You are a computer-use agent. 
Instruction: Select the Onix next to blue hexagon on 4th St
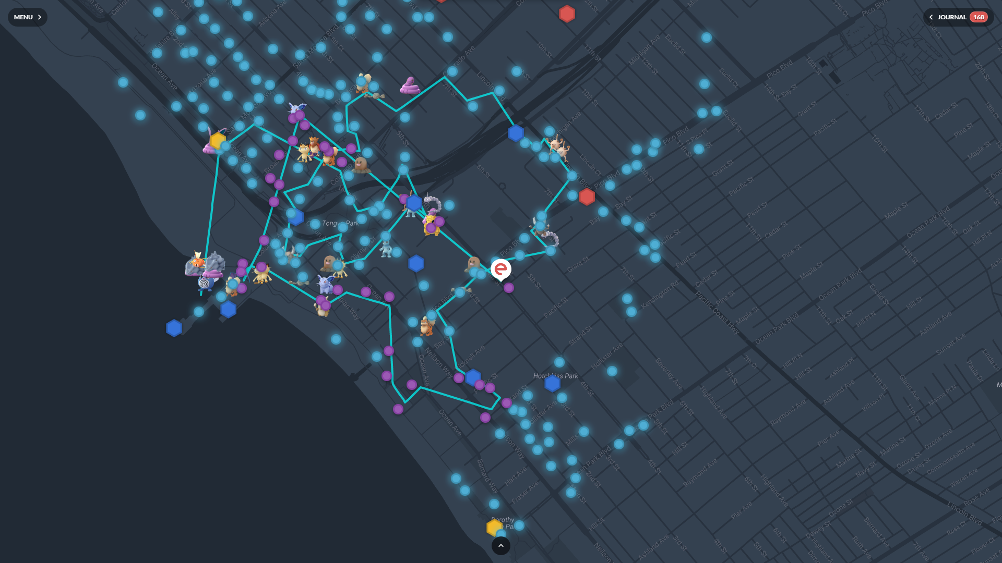[433, 202]
